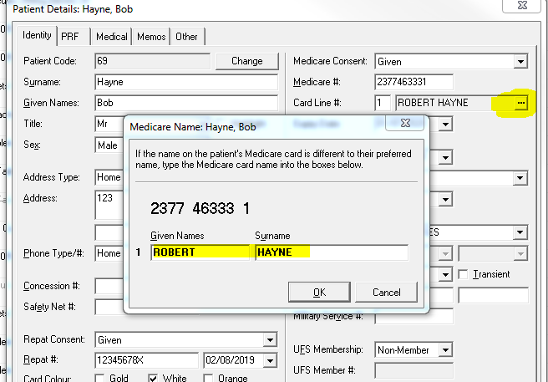Click the Surname field containing HAYNE

331,252
